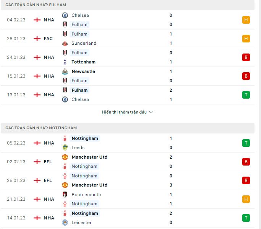Click the Sunderland club crest
Screen dimensions: 261x229
pyautogui.click(x=65, y=43)
